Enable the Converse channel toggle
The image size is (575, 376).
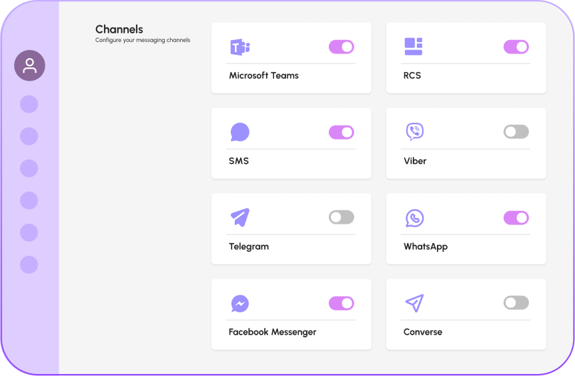pyautogui.click(x=516, y=303)
